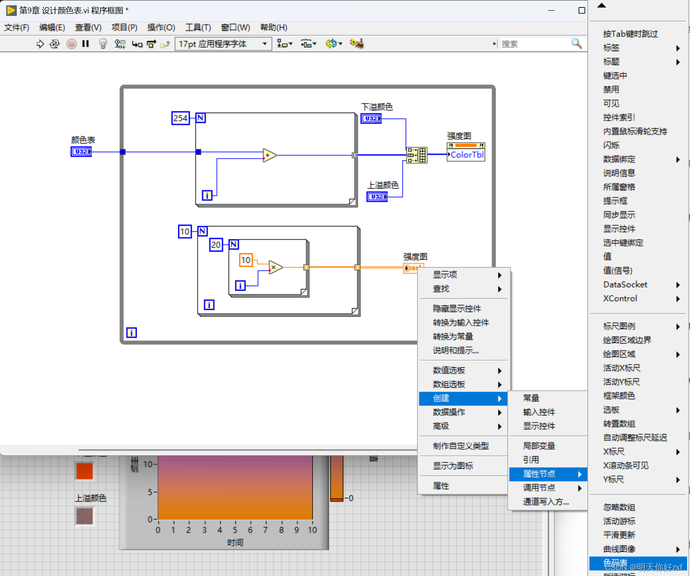The height and width of the screenshot is (576, 690).
Task: Expand the 查找 submenu
Action: click(x=464, y=289)
